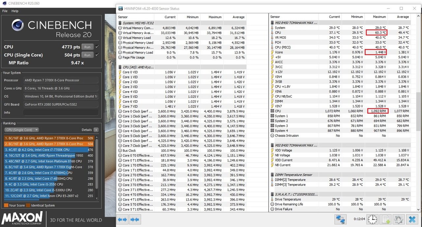Viewport: 422px width, 227px height.
Task: Click the icon beside +12V row
Action: (272, 72)
